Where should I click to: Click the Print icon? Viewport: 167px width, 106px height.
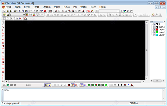pyautogui.click(x=15, y=11)
